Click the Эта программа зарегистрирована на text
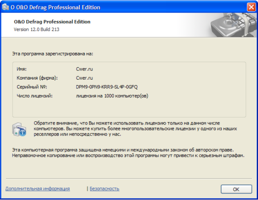This screenshot has width=258, height=200. [x=52, y=54]
